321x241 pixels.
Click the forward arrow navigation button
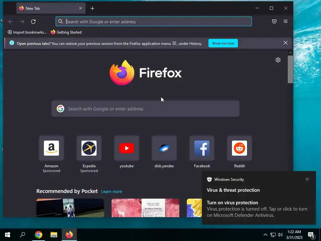coord(22,22)
